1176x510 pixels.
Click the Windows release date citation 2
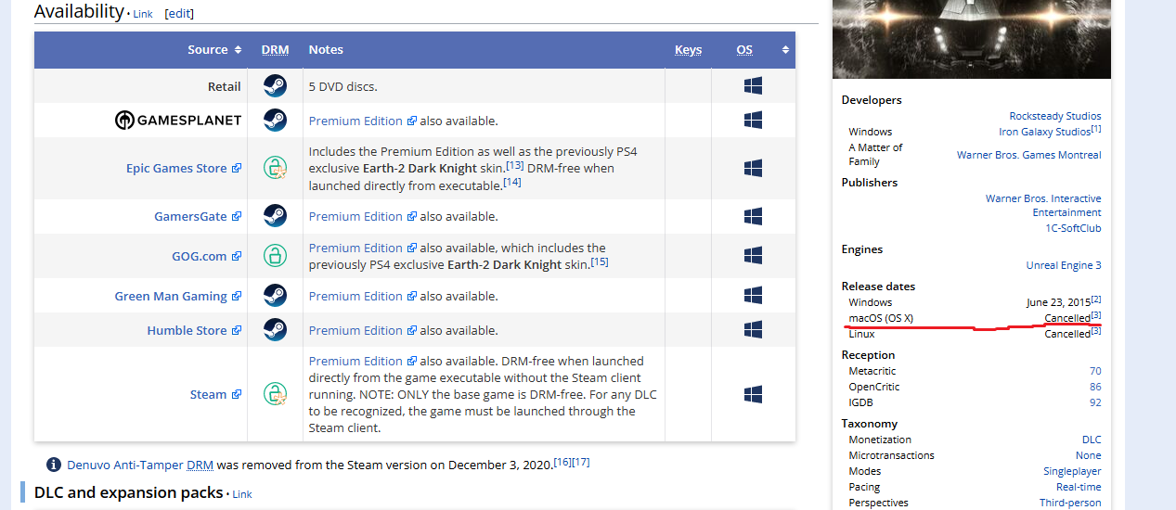[1096, 300]
